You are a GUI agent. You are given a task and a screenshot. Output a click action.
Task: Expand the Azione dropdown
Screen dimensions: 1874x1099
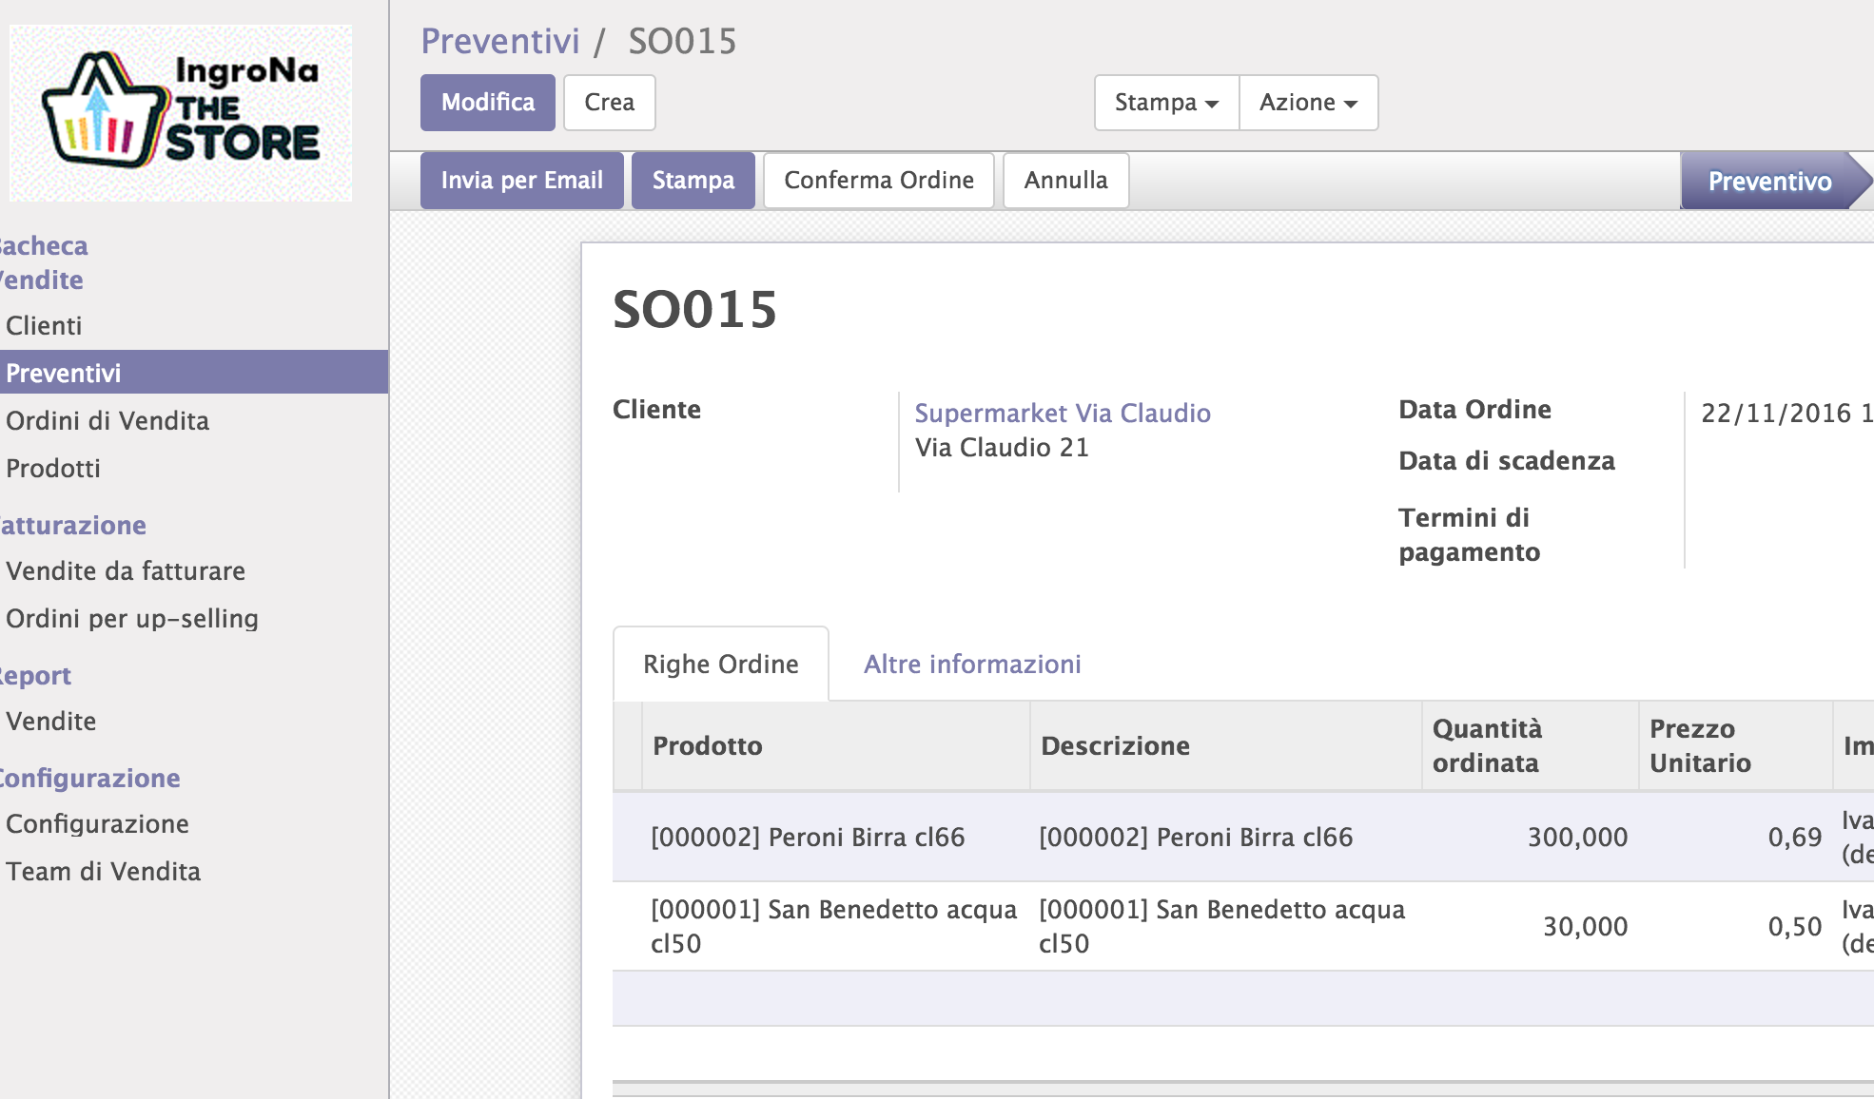click(x=1308, y=103)
